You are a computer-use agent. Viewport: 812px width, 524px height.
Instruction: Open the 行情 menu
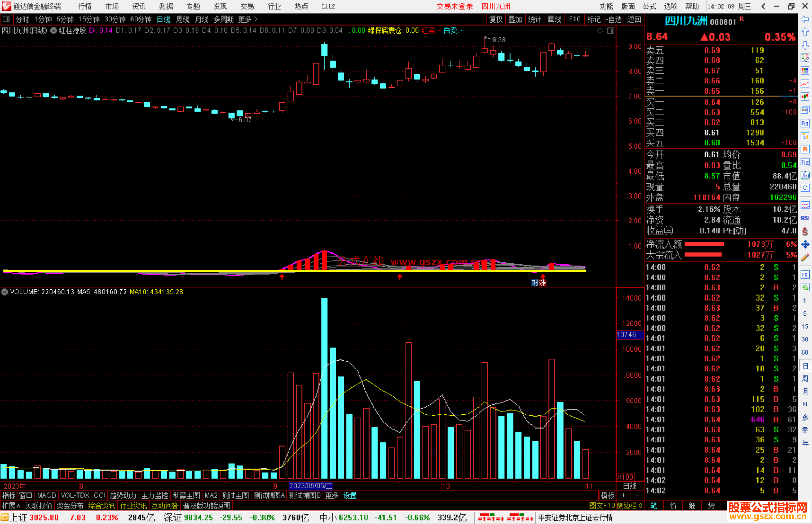(x=85, y=6)
